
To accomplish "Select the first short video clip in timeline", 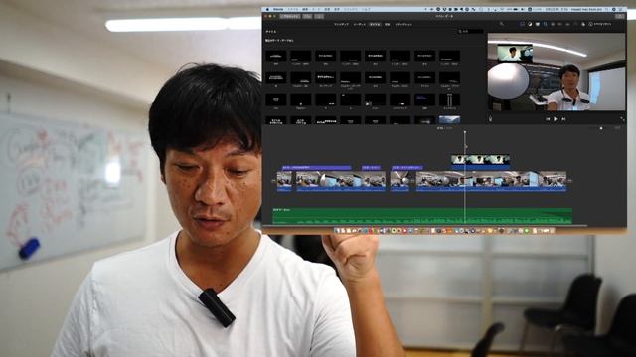I will click(x=284, y=180).
